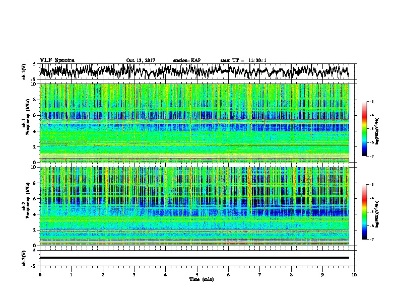Image resolution: width=399 pixels, height=308 pixels.
Task: Click the "-3" tick on ch.1 color bar
Action: click(372, 102)
